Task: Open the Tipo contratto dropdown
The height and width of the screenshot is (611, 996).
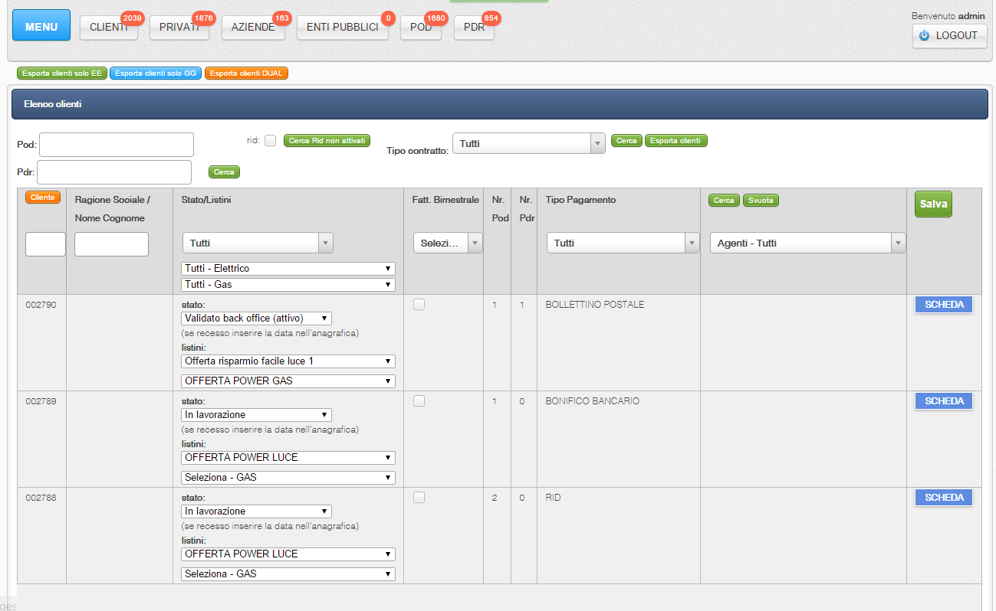Action: coord(529,143)
